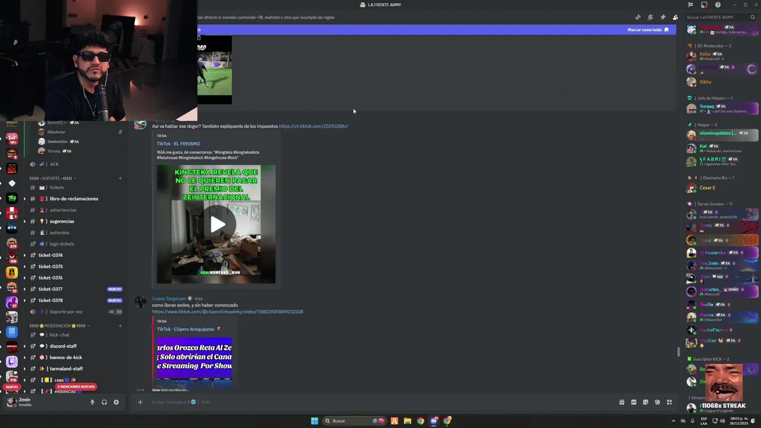Toggle the notification settings bell icon
This screenshot has width=761, height=428.
point(650,17)
